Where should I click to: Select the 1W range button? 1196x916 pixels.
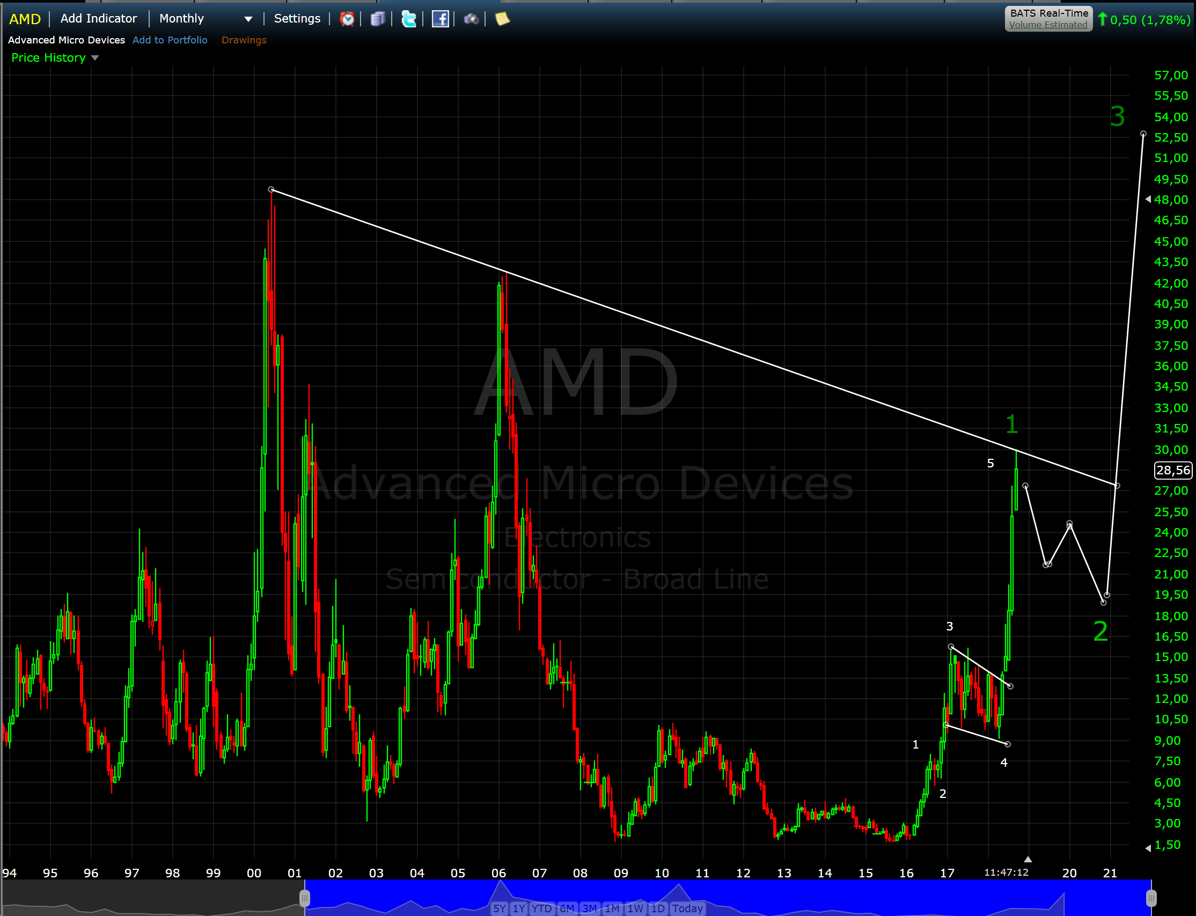pyautogui.click(x=635, y=908)
